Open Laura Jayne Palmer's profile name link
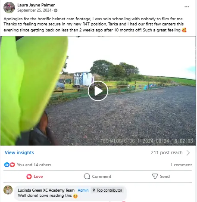The image size is (197, 202). 36,5
